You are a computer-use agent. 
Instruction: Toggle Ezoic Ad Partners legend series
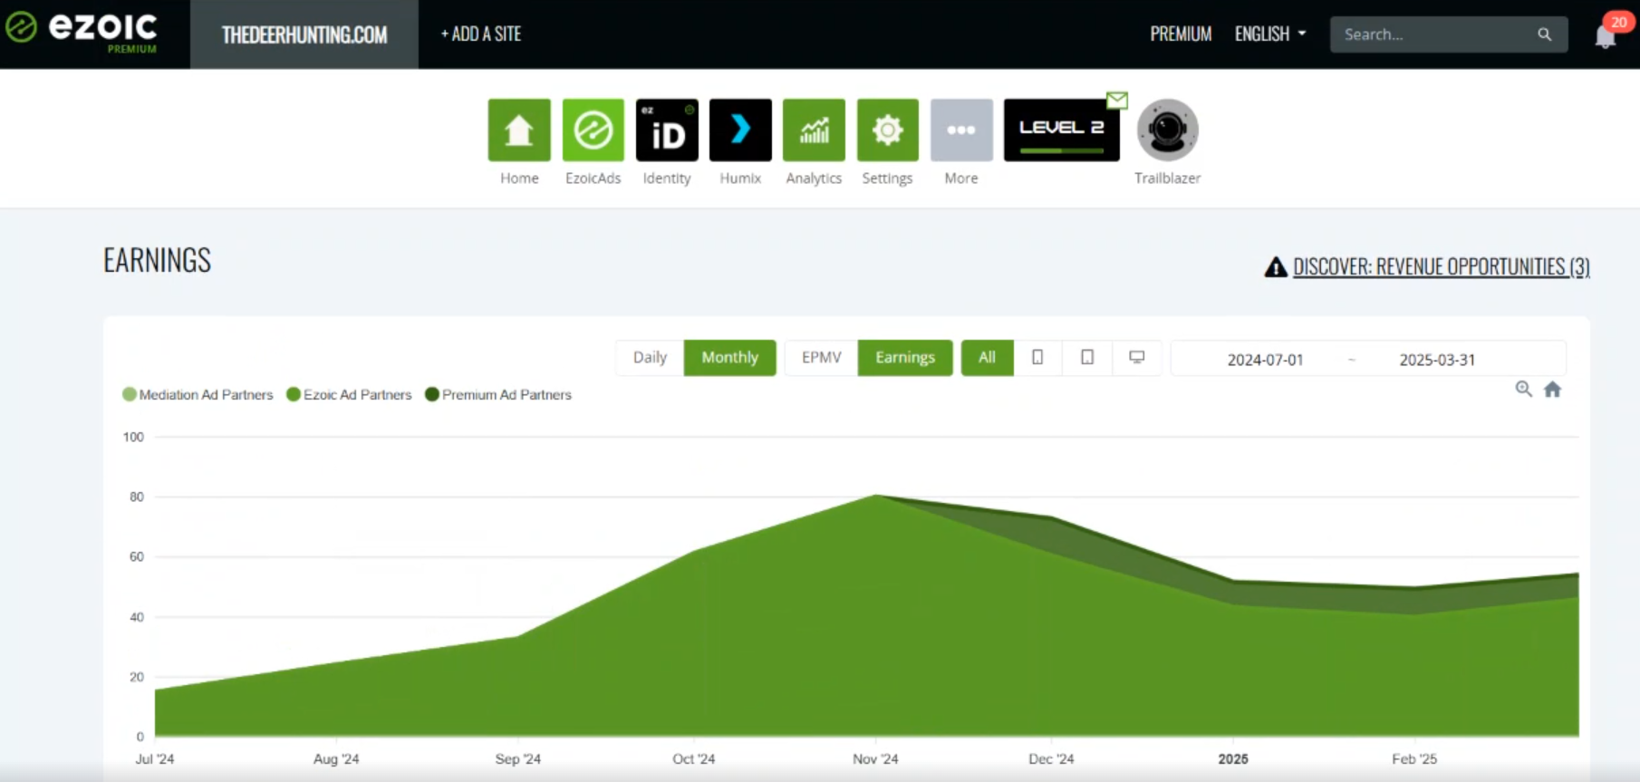click(349, 394)
